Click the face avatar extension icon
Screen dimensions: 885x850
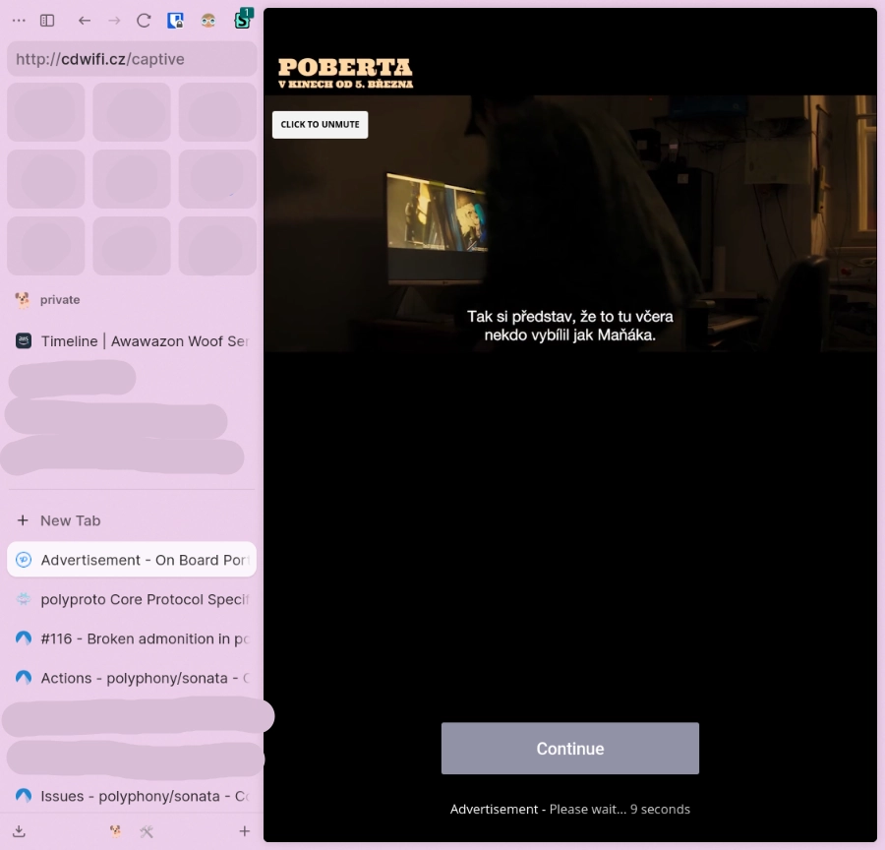tap(207, 20)
